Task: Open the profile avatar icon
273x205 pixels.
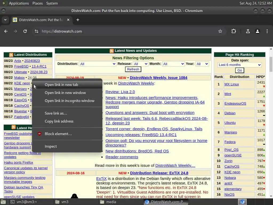Action: (x=258, y=31)
